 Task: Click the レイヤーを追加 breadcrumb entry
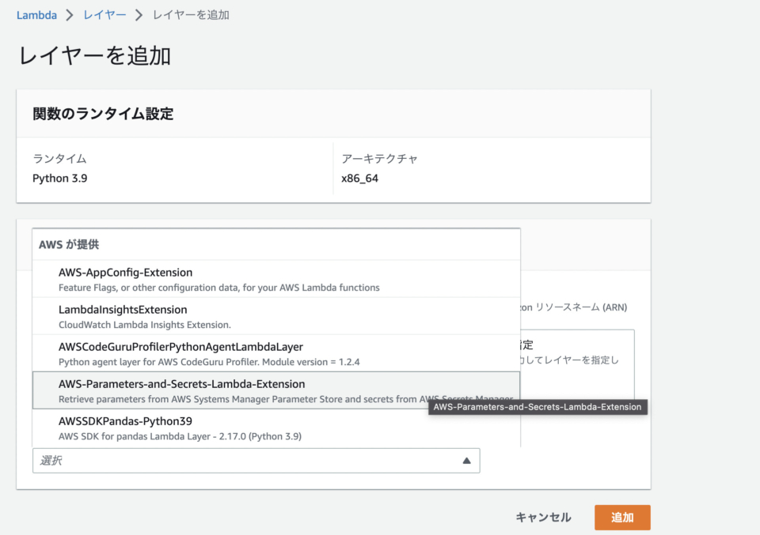191,14
